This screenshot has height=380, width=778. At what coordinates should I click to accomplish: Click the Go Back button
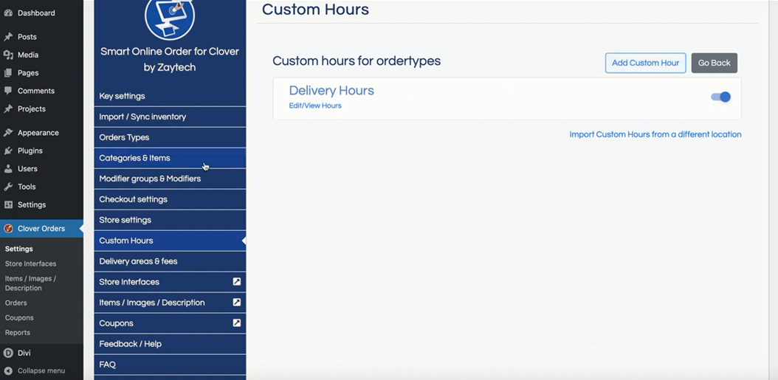tap(714, 63)
